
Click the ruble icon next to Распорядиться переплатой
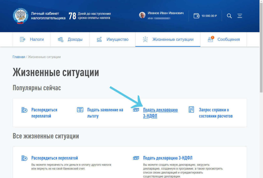[24, 110]
